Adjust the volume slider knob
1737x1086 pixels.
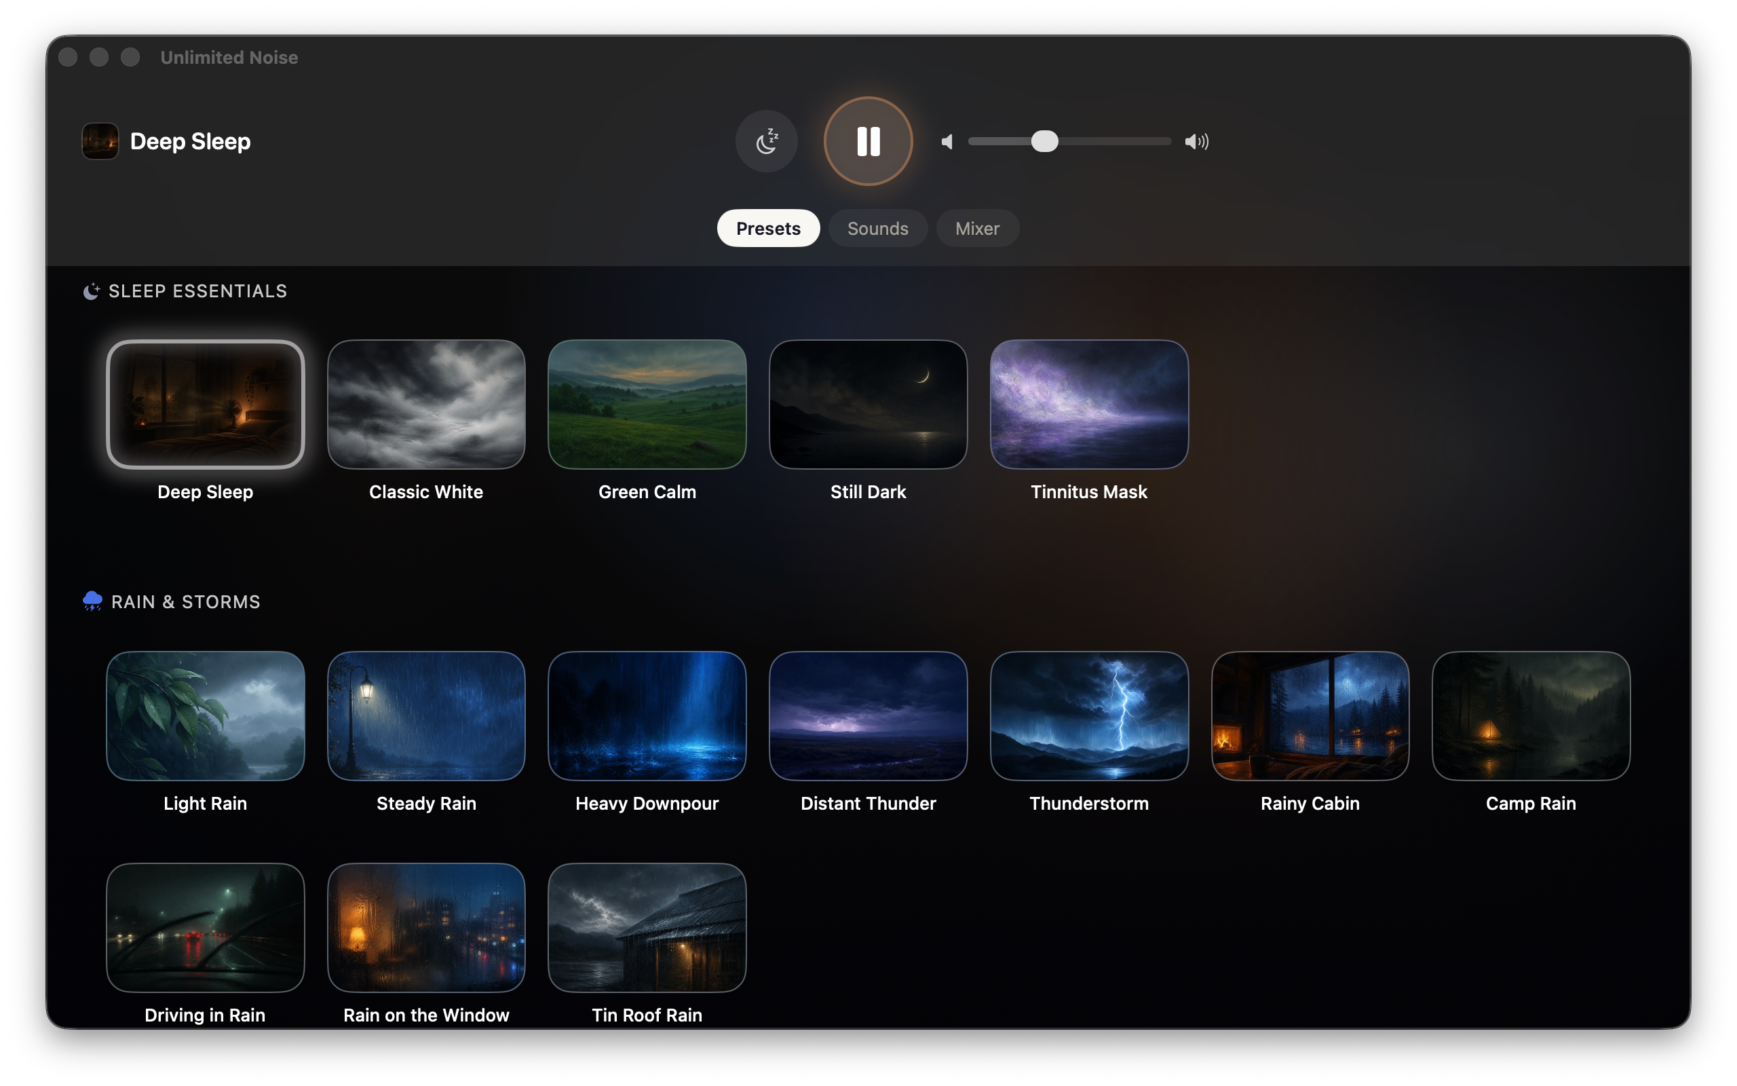(x=1044, y=141)
